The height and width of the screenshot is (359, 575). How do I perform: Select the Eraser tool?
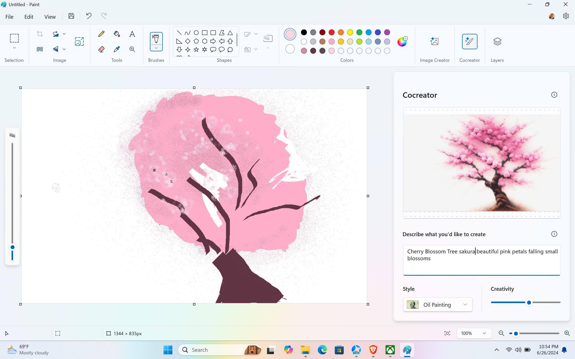point(101,49)
